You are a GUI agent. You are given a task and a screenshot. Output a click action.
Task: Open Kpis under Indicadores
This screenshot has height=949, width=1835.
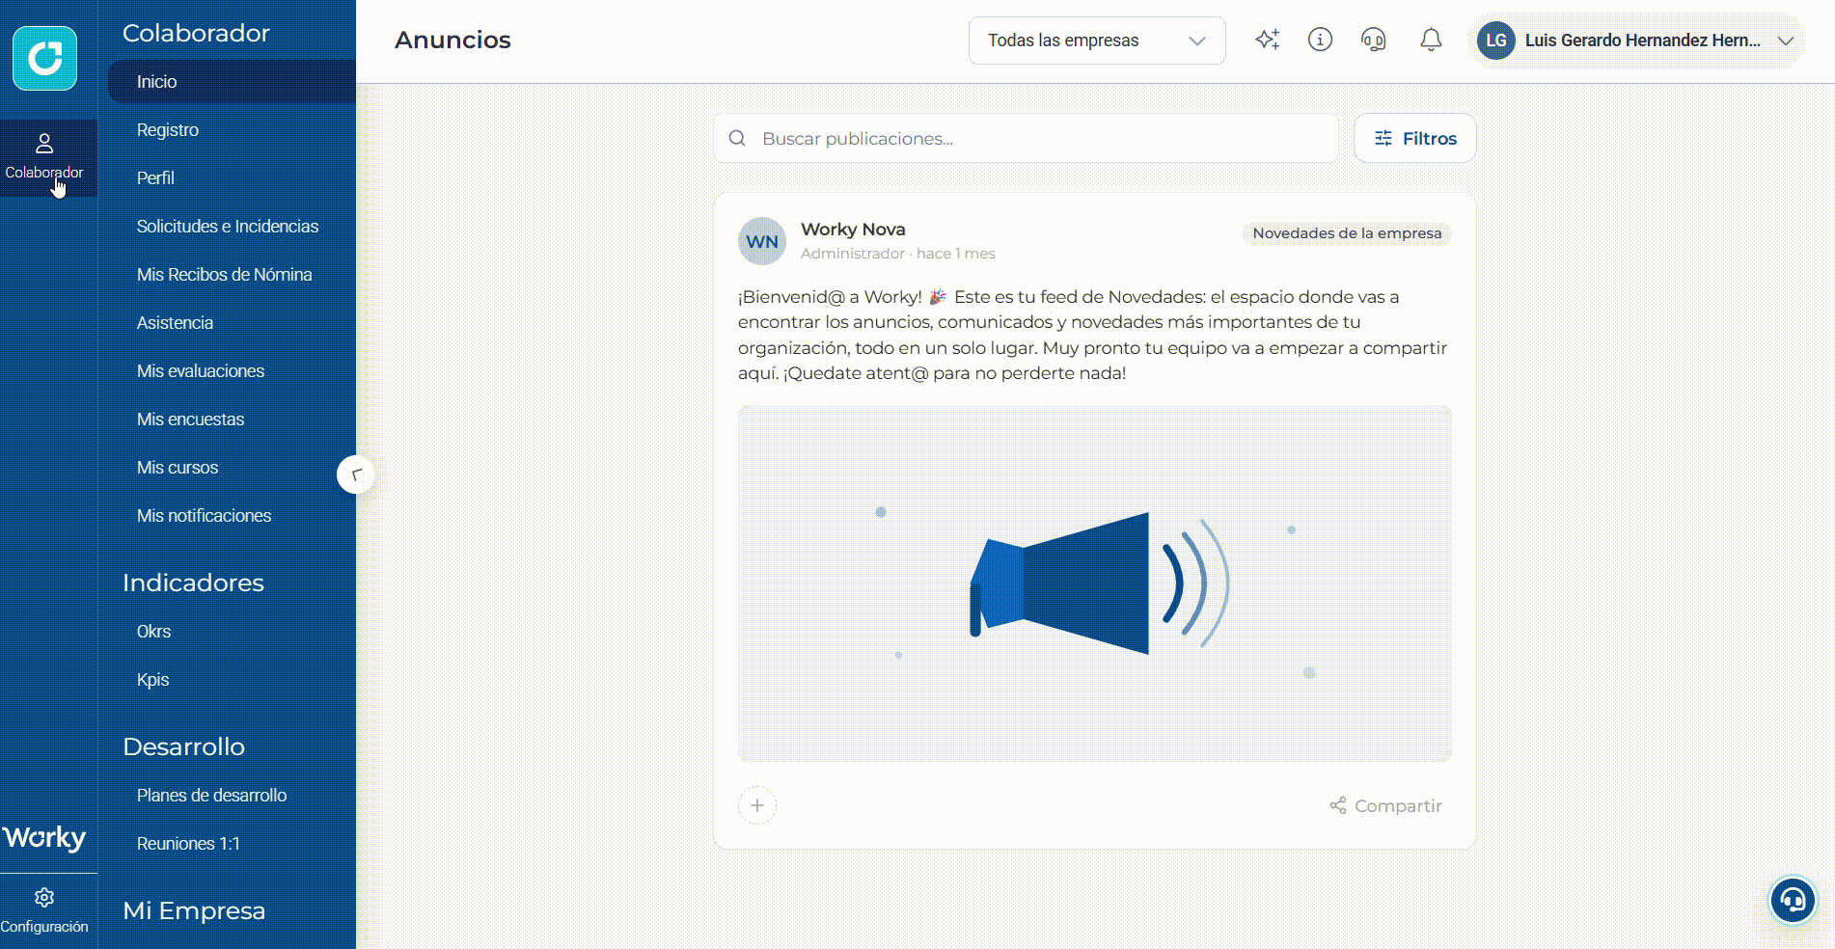tap(152, 679)
